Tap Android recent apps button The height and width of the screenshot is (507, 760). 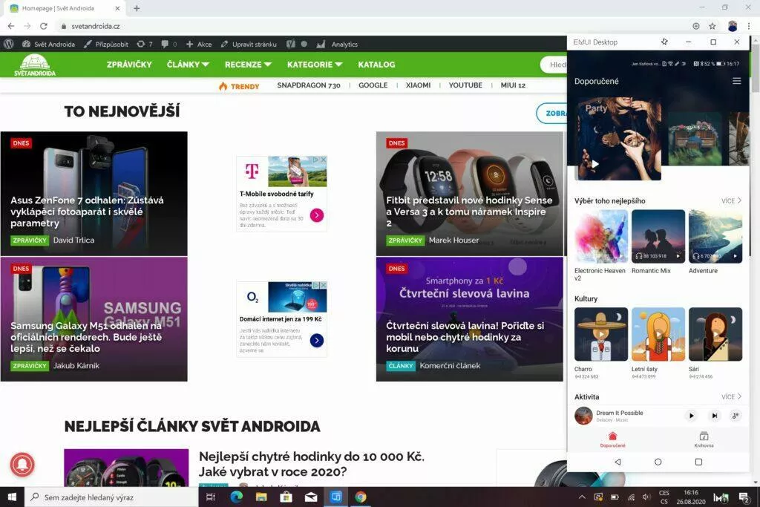click(x=698, y=462)
